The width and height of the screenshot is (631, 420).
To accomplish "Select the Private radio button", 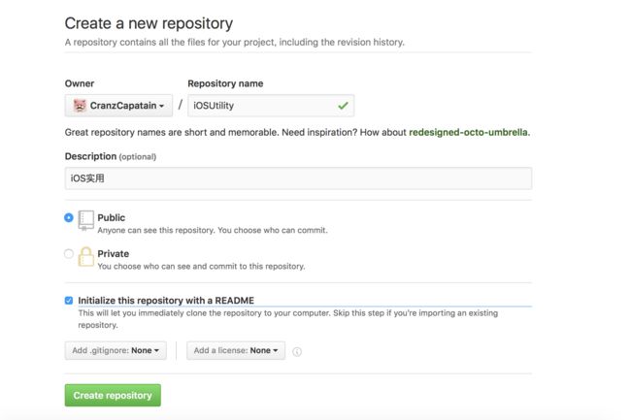I will pyautogui.click(x=69, y=253).
